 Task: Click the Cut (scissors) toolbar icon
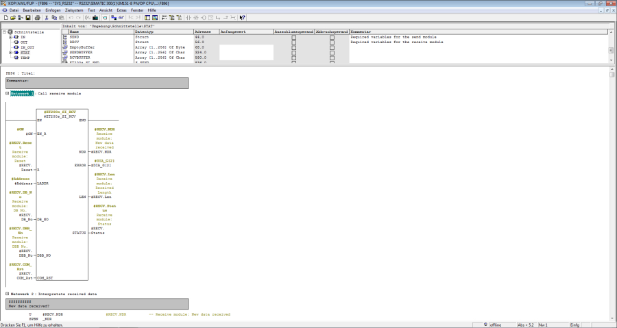tap(47, 17)
